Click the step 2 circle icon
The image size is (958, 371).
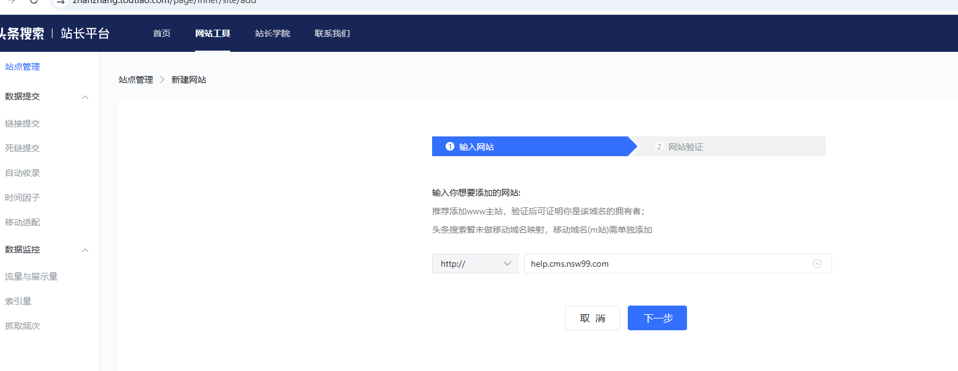click(x=659, y=147)
